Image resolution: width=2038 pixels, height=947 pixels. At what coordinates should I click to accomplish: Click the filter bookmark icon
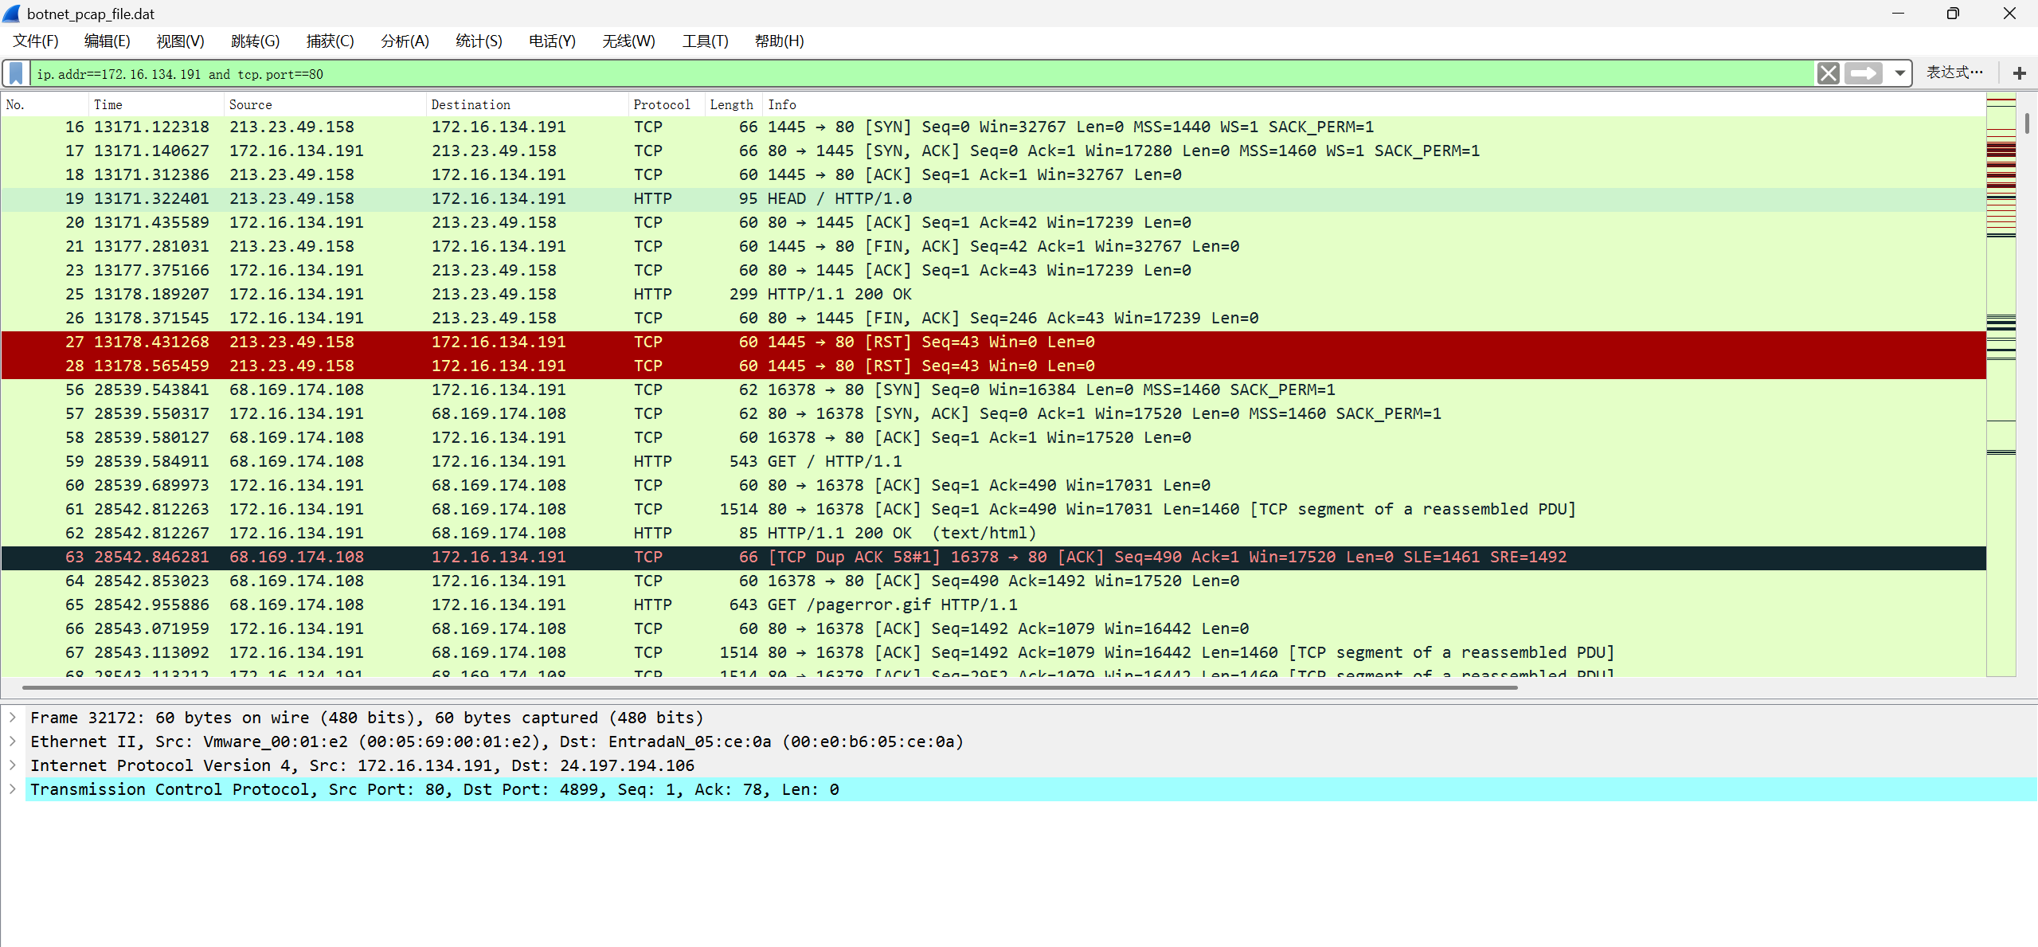(x=16, y=73)
